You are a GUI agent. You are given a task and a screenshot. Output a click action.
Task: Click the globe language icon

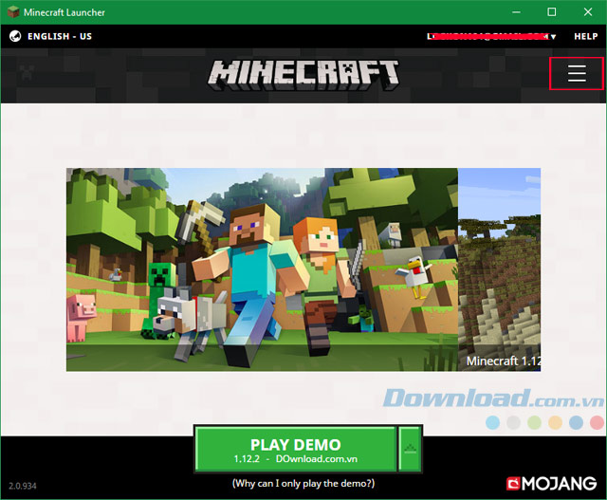point(15,36)
